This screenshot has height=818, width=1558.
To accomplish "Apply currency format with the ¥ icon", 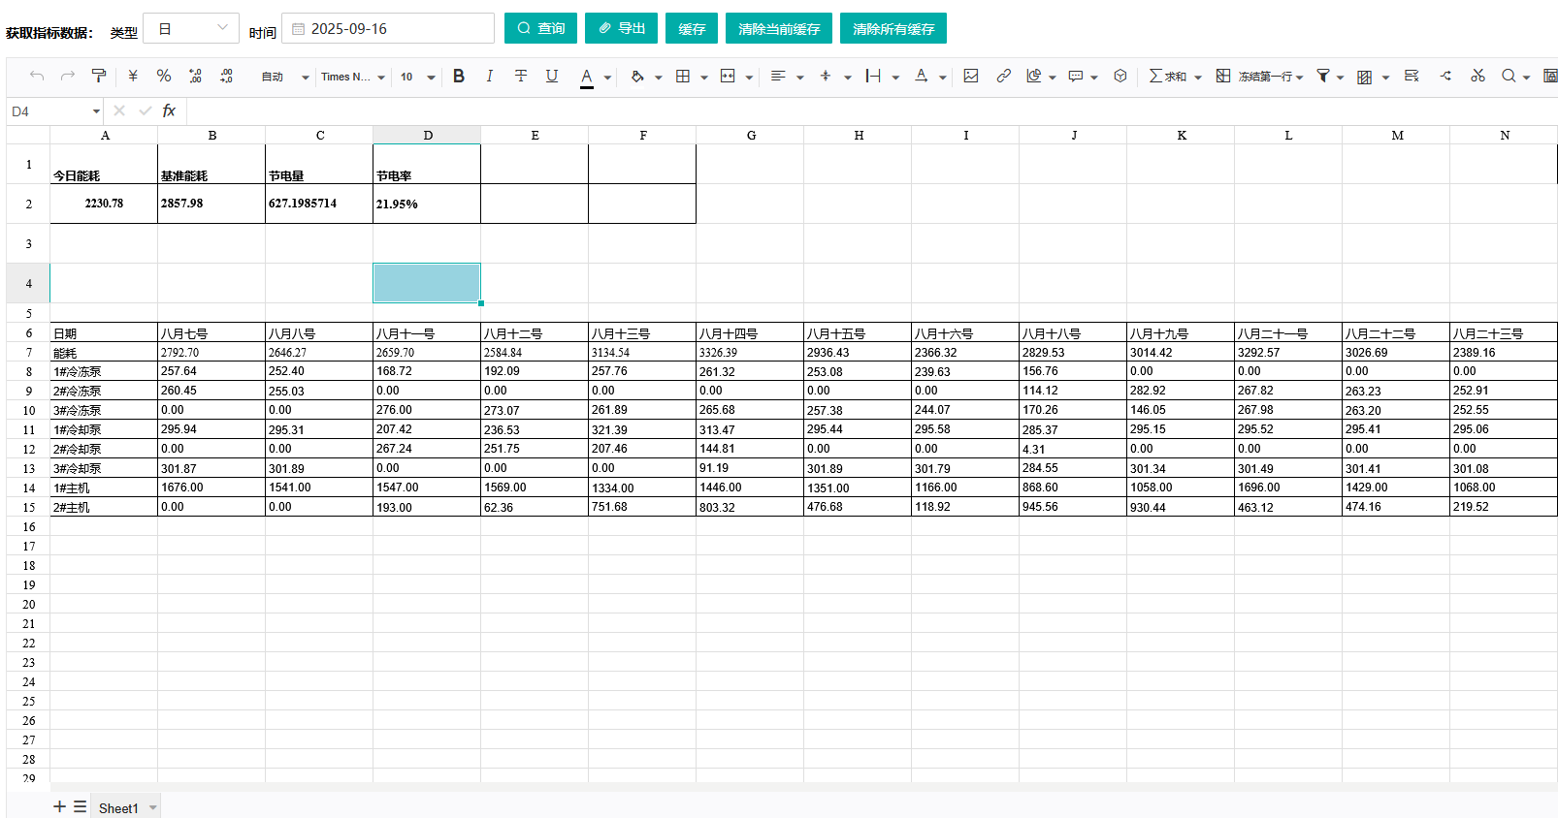I will tap(133, 76).
